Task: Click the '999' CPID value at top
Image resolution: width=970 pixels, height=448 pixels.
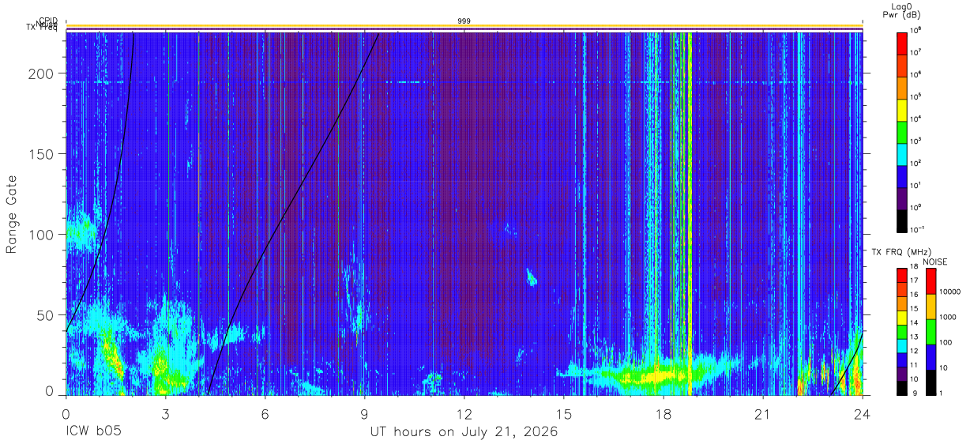Action: (464, 21)
